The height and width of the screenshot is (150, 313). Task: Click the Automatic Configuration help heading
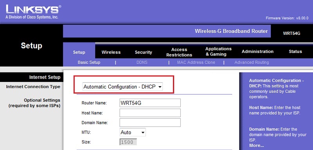[276, 83]
